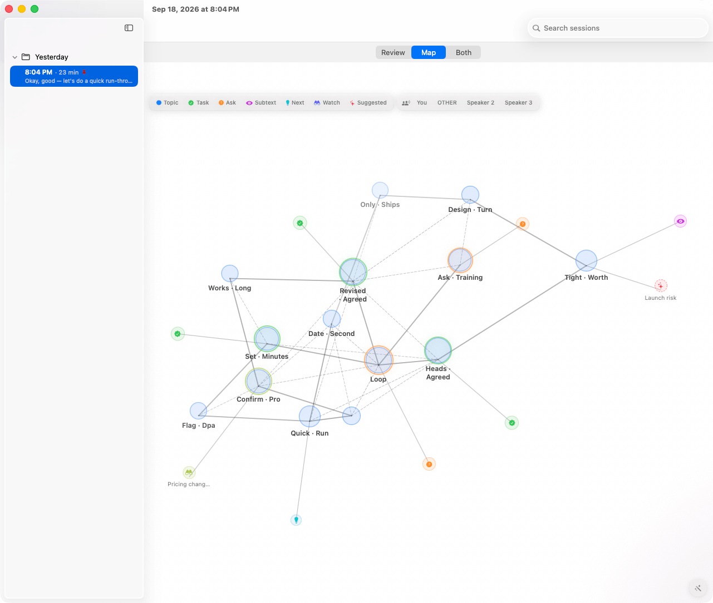The height and width of the screenshot is (603, 713).
Task: Click the Date · Second topic node
Action: [x=332, y=319]
